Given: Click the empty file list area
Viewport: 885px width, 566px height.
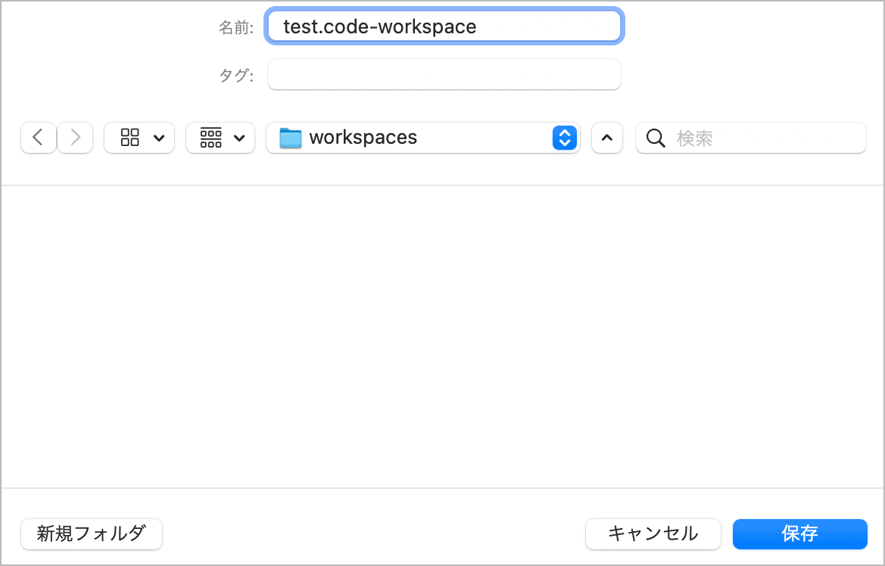Looking at the screenshot, I should coord(442,337).
